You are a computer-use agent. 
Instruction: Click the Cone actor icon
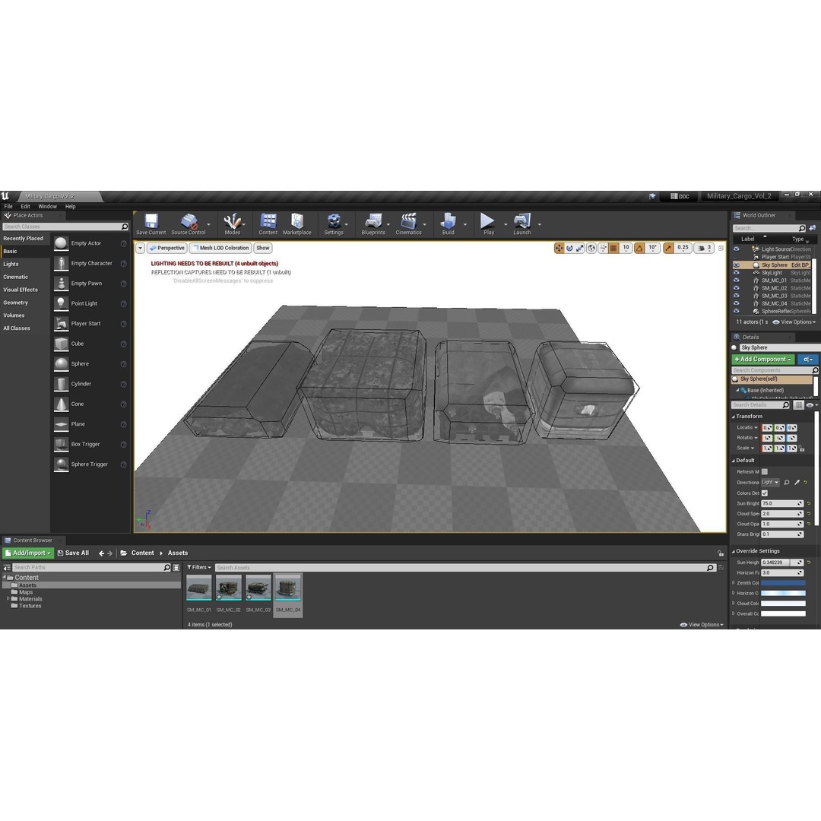(x=62, y=404)
